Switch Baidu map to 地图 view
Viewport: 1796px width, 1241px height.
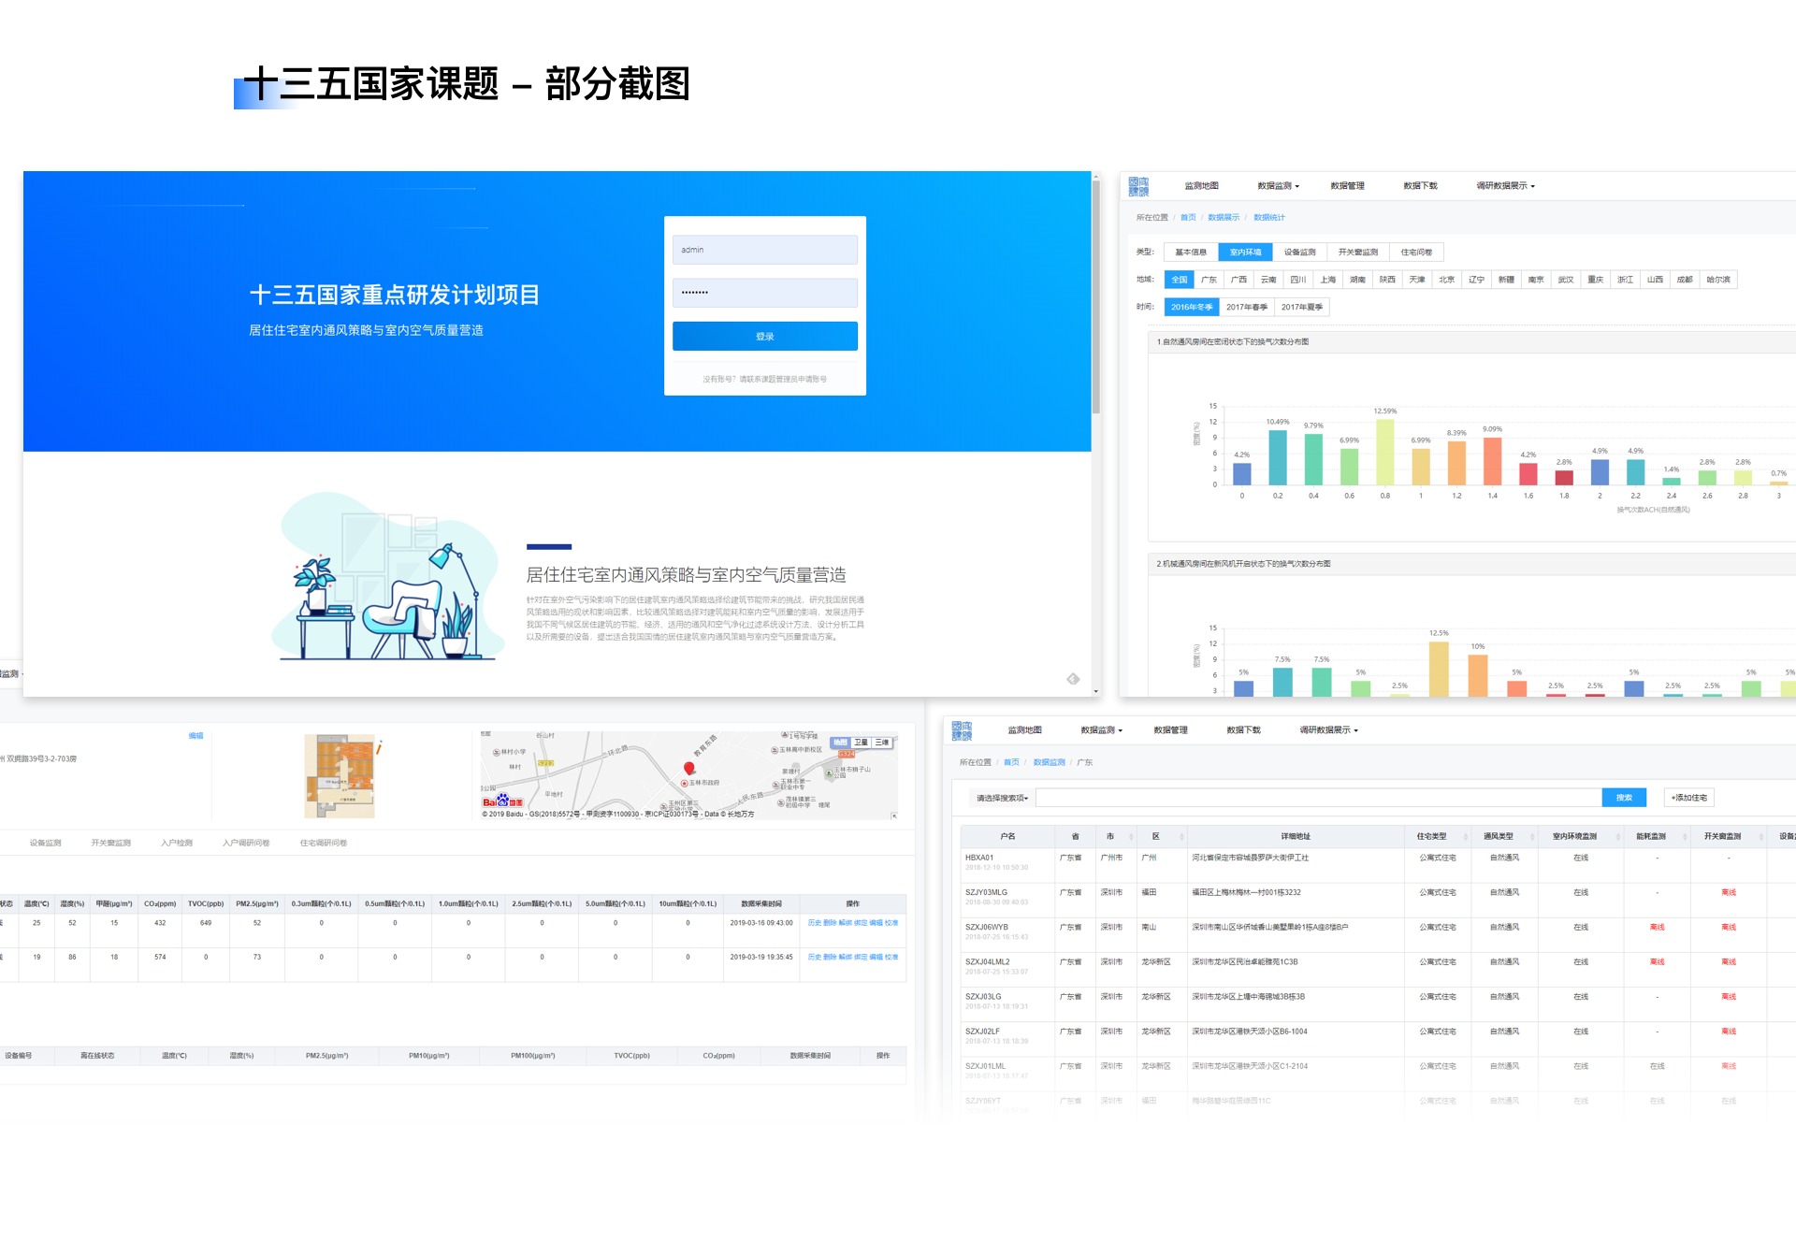pyautogui.click(x=840, y=743)
